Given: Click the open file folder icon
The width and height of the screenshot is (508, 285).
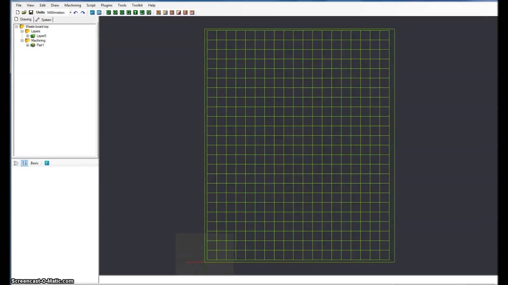Looking at the screenshot, I should (x=24, y=12).
